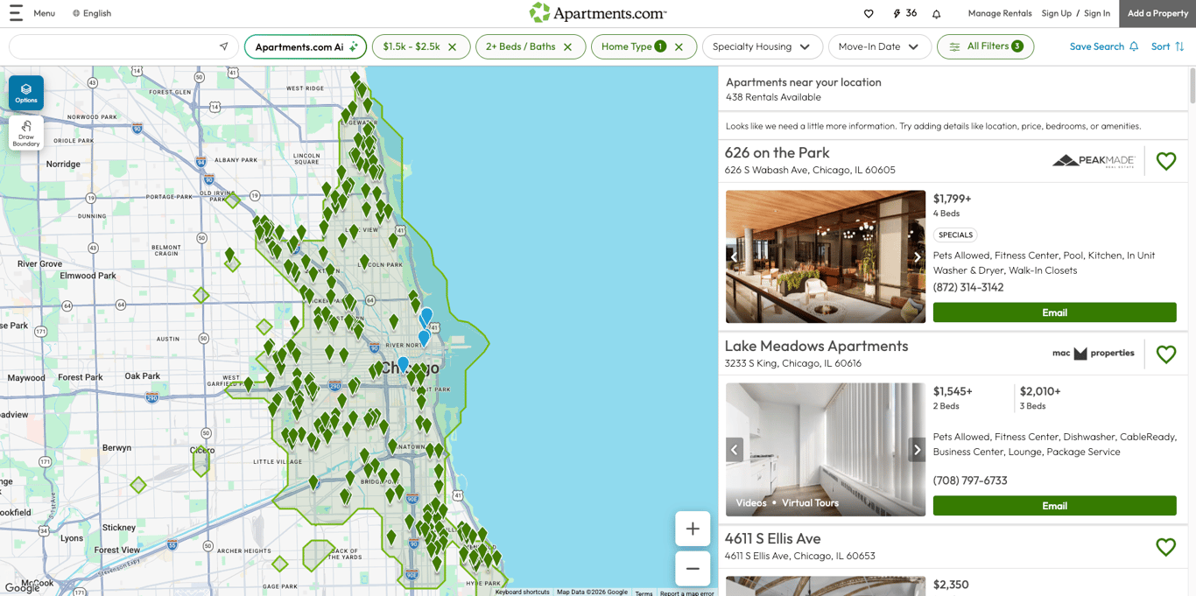The image size is (1196, 596).
Task: Remove the $1.5k - $2.5k price filter
Action: 453,47
